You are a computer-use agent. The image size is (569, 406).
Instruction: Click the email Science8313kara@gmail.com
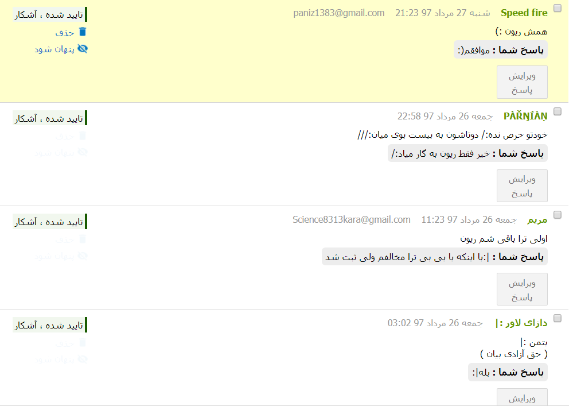(x=351, y=220)
